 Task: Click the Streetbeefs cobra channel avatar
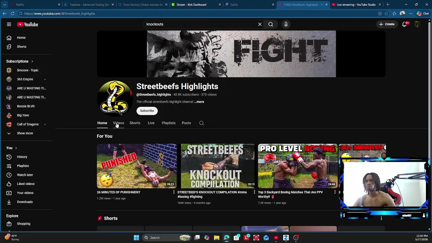[115, 98]
